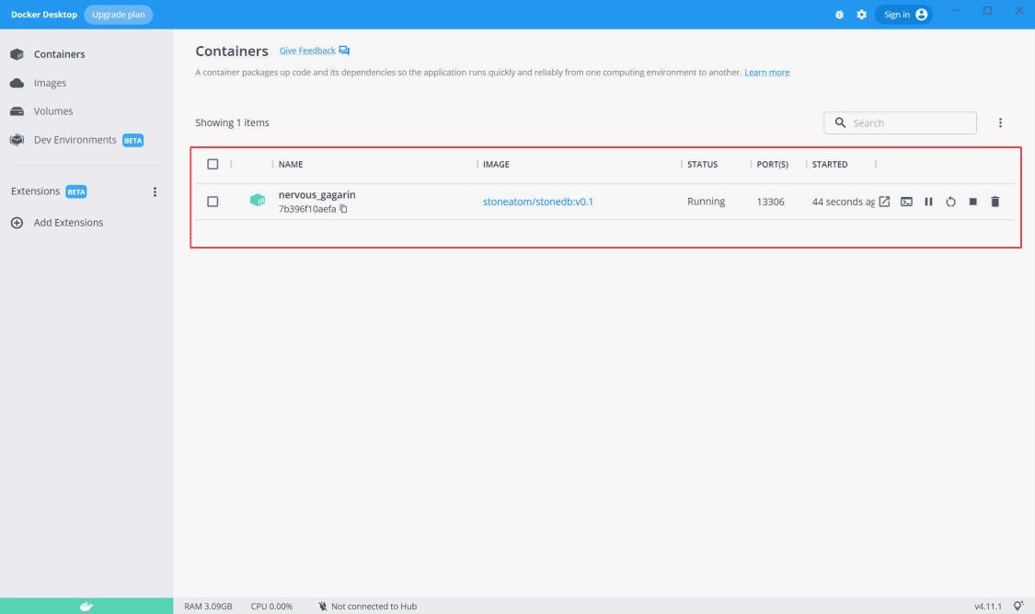This screenshot has width=1035, height=614.
Task: Open the stoneatom/stonedb:v0.1 image link
Action: click(x=537, y=202)
